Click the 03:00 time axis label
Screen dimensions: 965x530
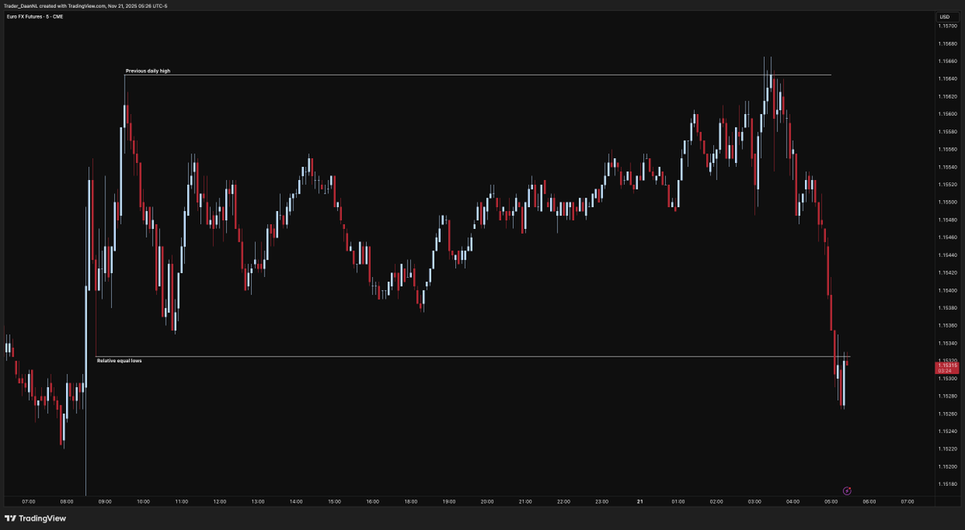point(754,502)
